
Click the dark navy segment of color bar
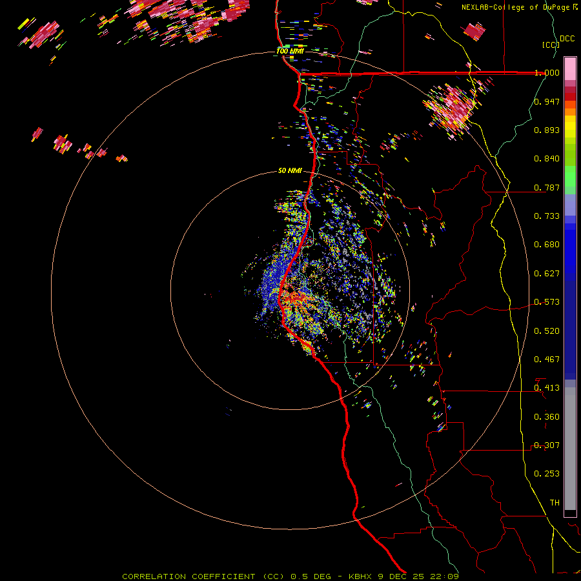pyautogui.click(x=570, y=330)
